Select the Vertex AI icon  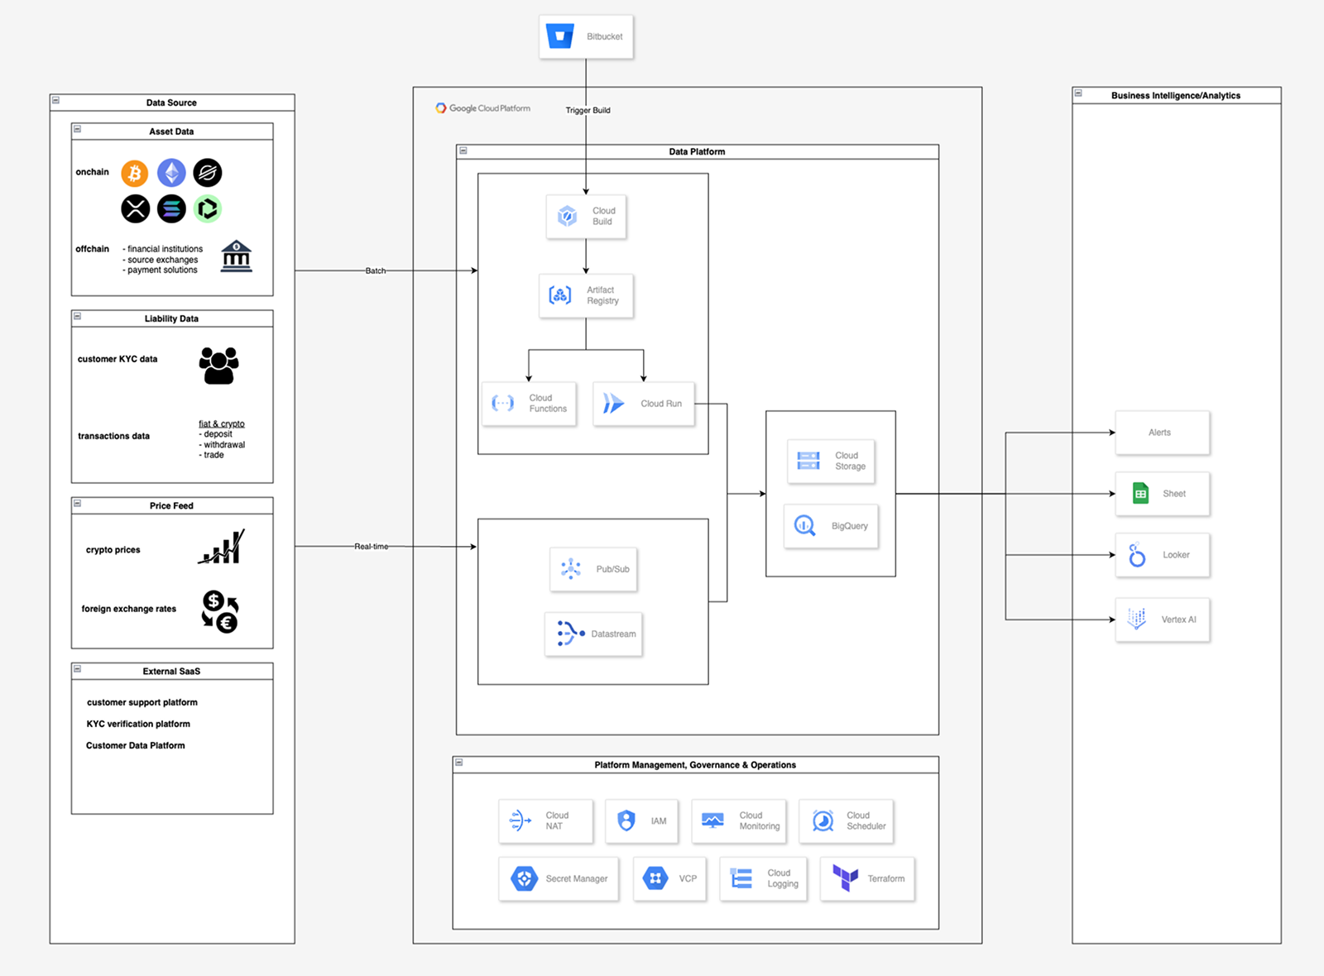[x=1137, y=619]
